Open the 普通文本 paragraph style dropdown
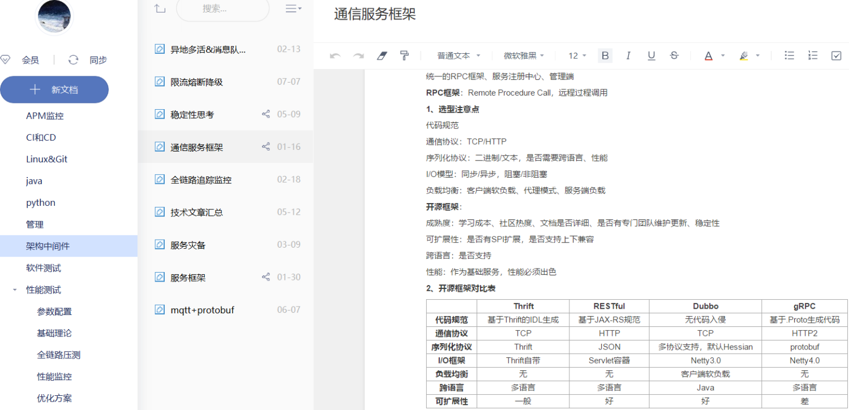The image size is (849, 410). point(458,55)
